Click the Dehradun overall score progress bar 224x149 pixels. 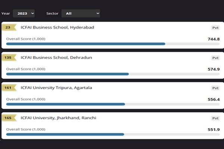coord(113,74)
